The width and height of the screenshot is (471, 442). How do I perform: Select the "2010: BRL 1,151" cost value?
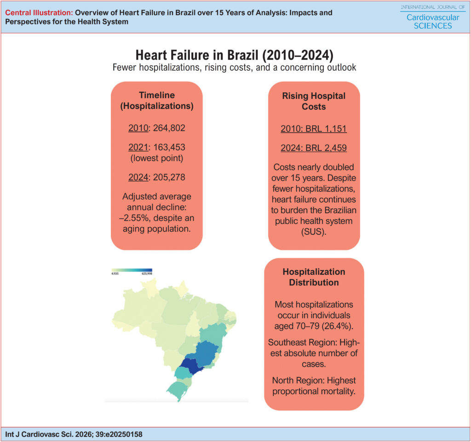[x=314, y=129]
